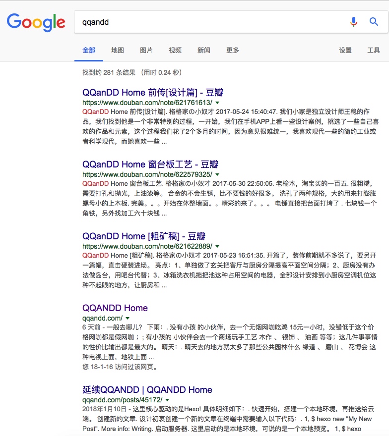Expand dropdown arrow beside douban note 622579325 URL
Viewport: 389px width, 436px height.
[217, 174]
